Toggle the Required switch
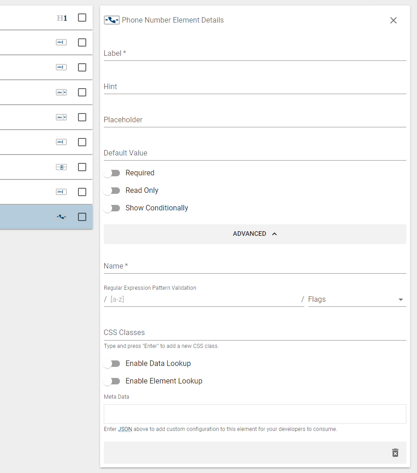The image size is (417, 473). (112, 173)
